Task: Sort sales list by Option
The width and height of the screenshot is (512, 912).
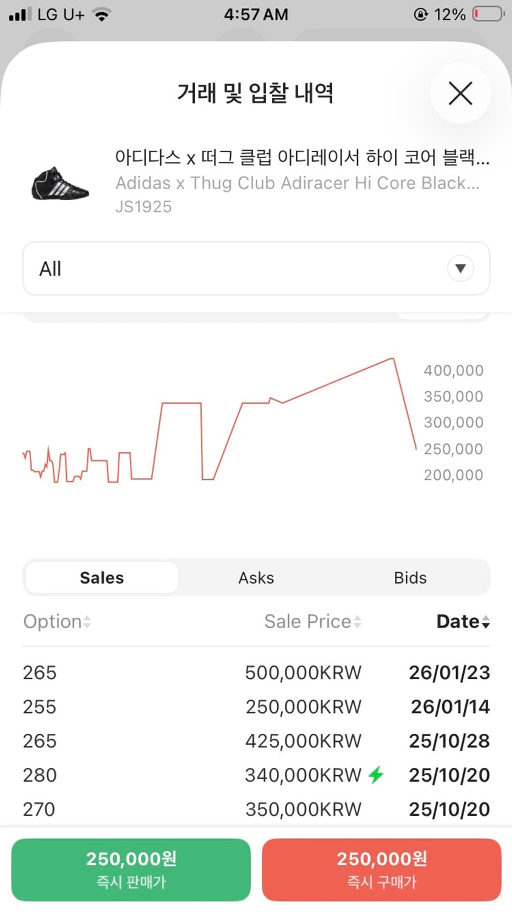Action: [52, 621]
